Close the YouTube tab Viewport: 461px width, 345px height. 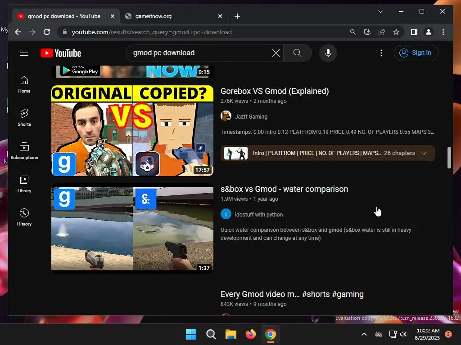pyautogui.click(x=112, y=16)
